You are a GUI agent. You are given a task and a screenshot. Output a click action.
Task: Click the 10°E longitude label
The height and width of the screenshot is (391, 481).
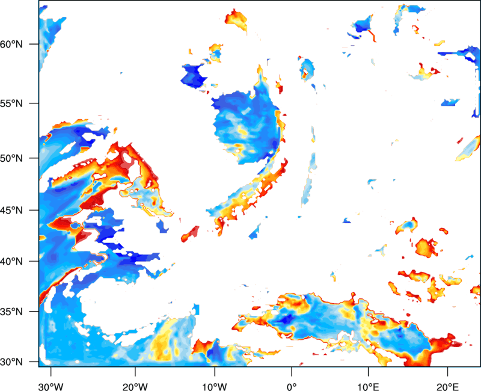[x=368, y=387]
